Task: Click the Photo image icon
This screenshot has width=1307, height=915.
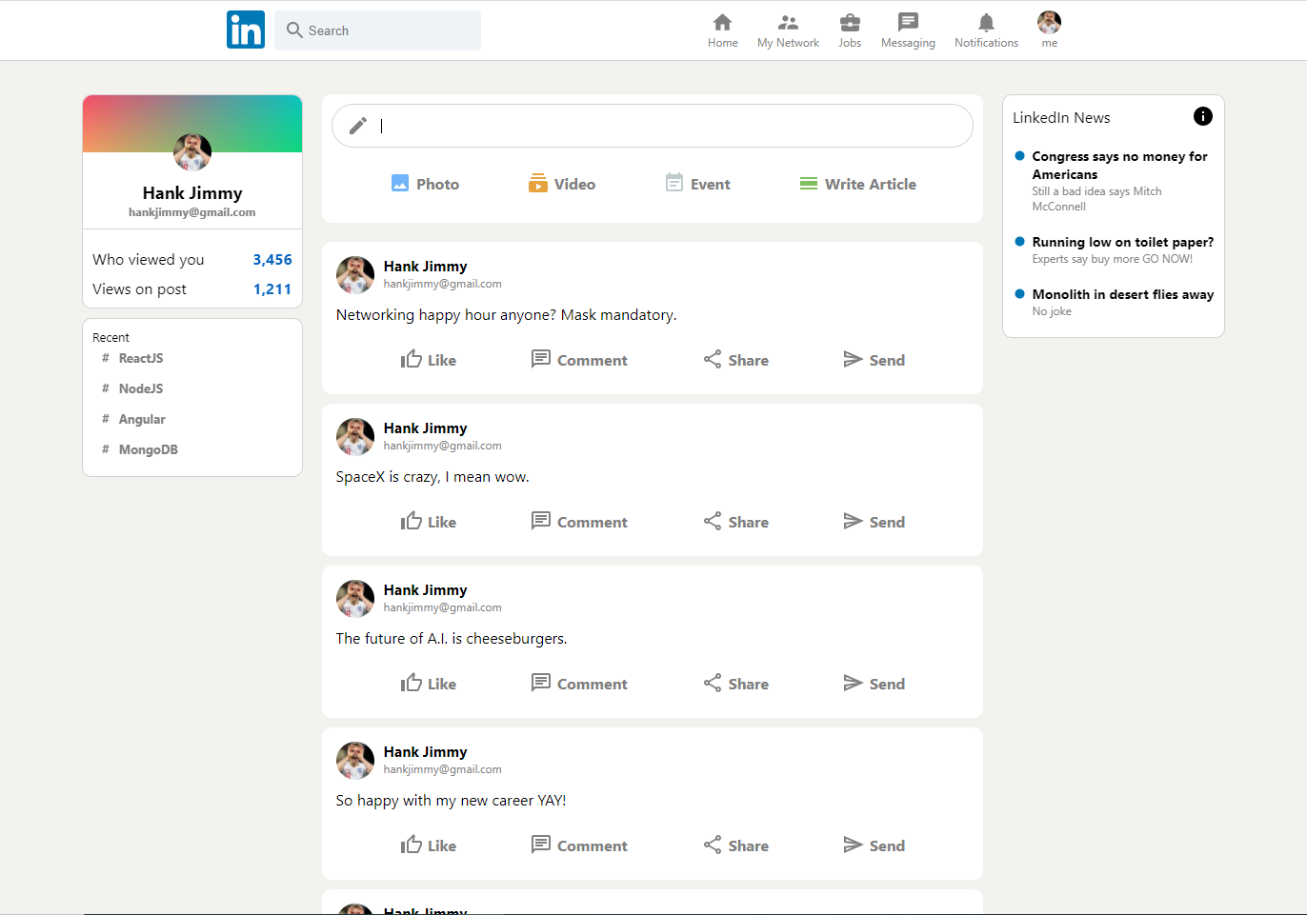Action: 400,183
